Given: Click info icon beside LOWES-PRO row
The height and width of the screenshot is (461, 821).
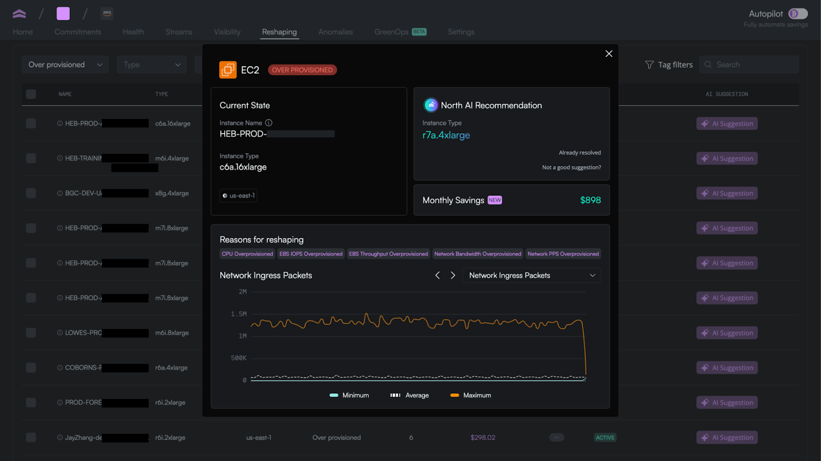Looking at the screenshot, I should [60, 333].
